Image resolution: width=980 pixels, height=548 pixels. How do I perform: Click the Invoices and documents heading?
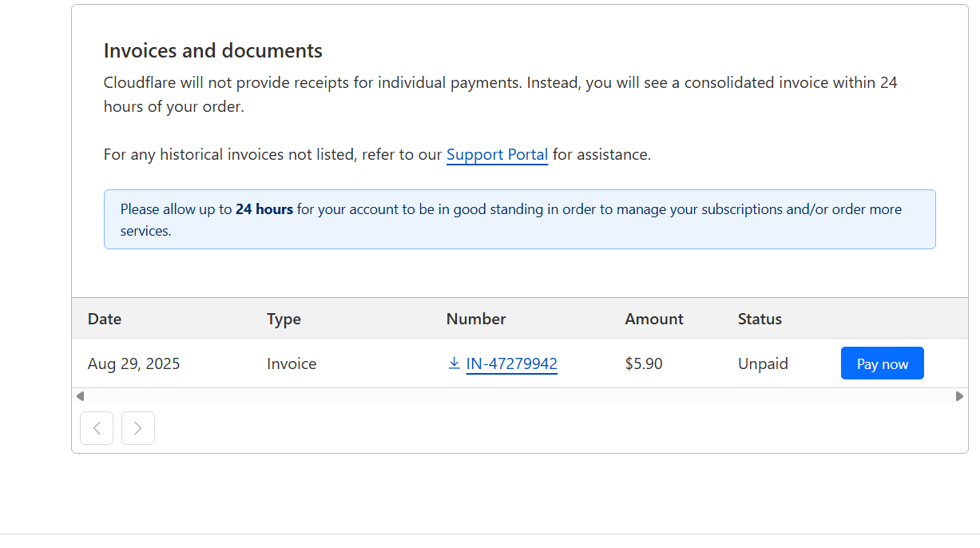pyautogui.click(x=213, y=51)
